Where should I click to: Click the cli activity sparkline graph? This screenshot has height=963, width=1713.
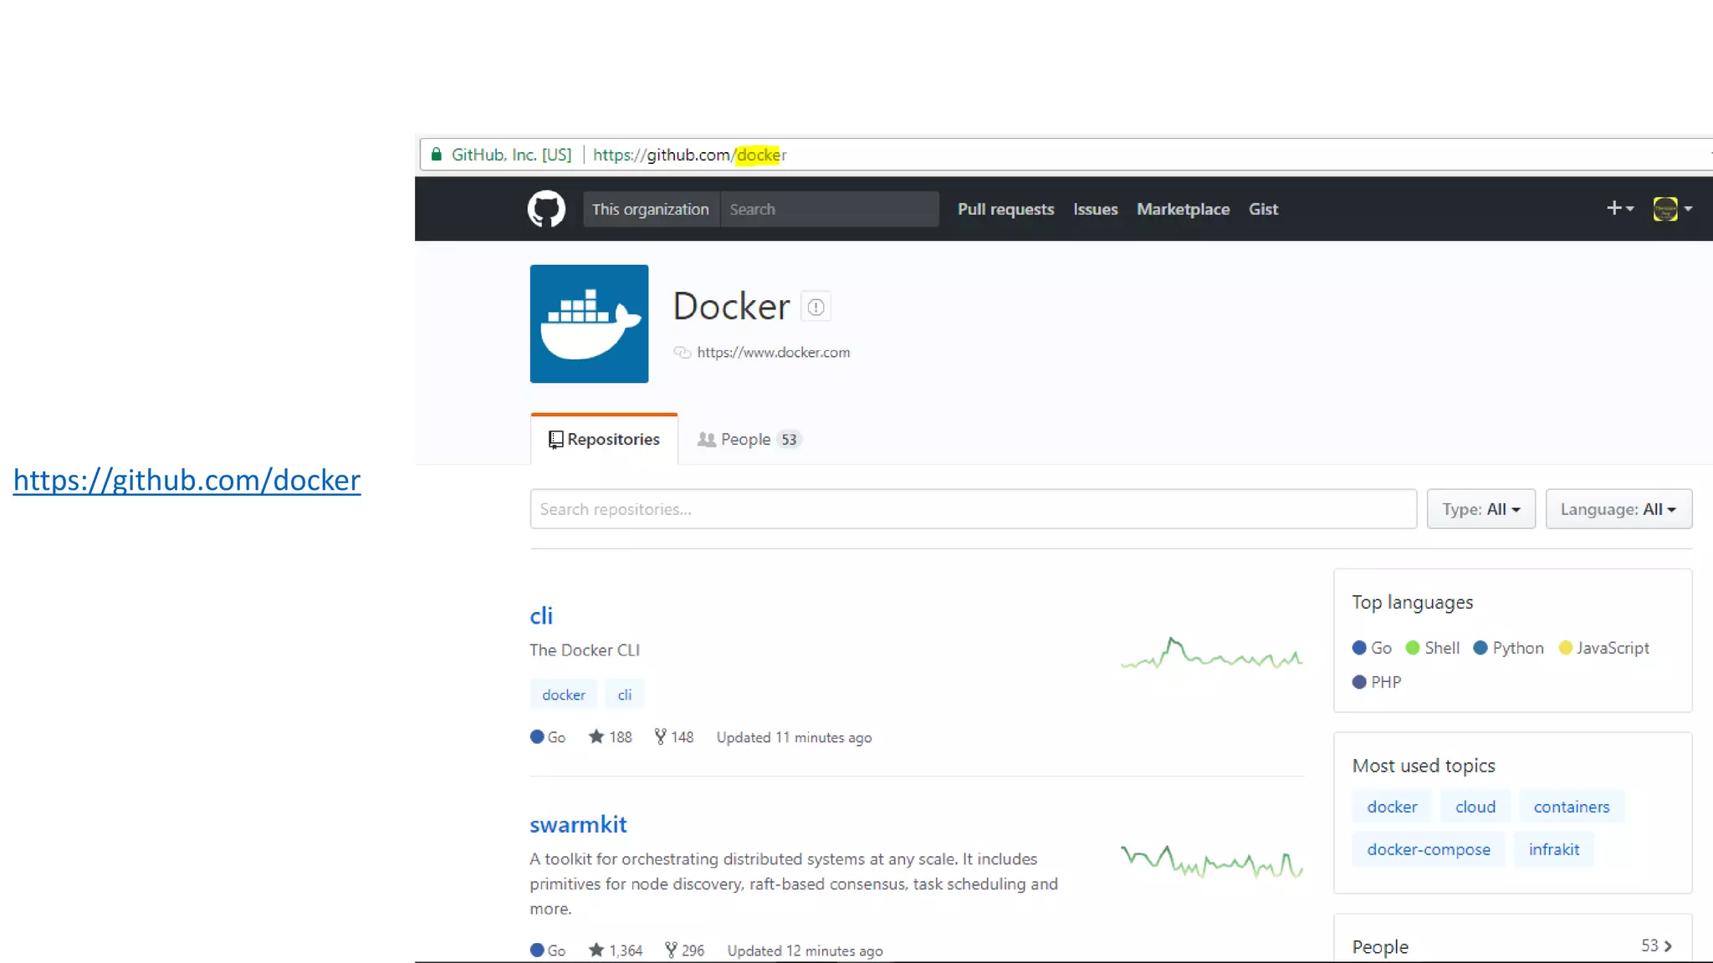1212,654
